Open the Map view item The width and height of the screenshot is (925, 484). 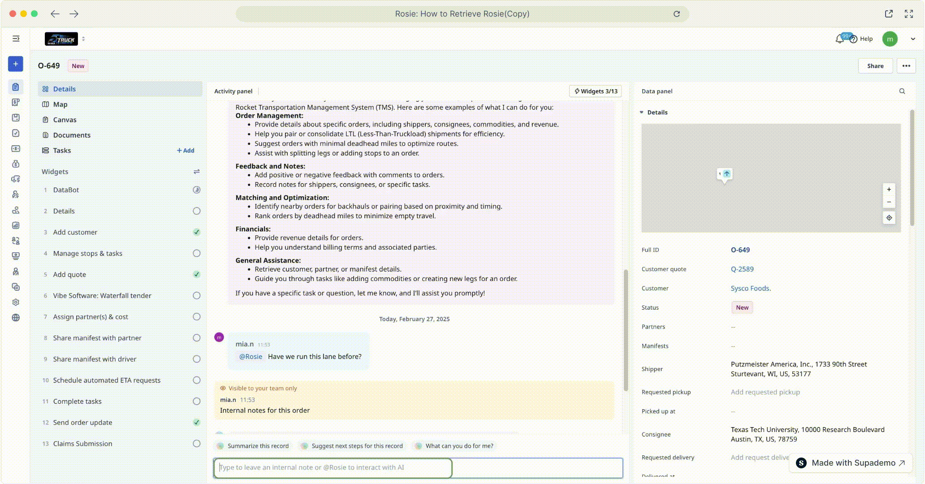tap(60, 104)
